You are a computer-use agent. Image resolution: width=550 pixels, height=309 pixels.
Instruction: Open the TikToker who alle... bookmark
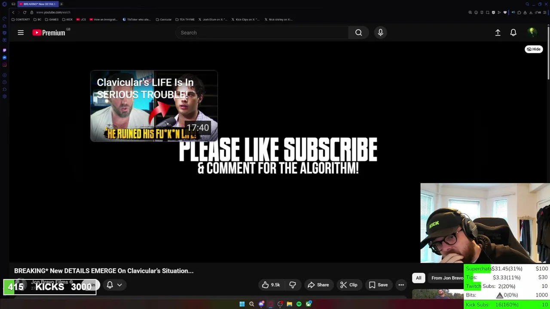(x=137, y=19)
